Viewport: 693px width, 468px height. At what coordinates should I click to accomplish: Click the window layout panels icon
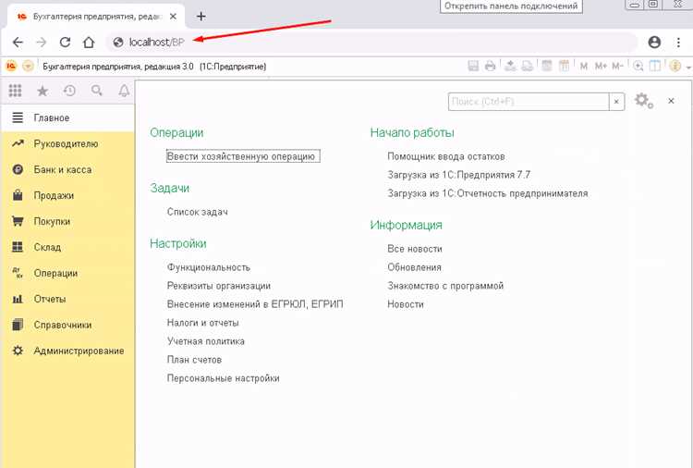coord(654,67)
